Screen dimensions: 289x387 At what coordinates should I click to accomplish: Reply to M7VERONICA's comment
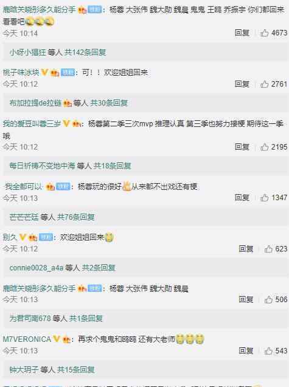246,351
